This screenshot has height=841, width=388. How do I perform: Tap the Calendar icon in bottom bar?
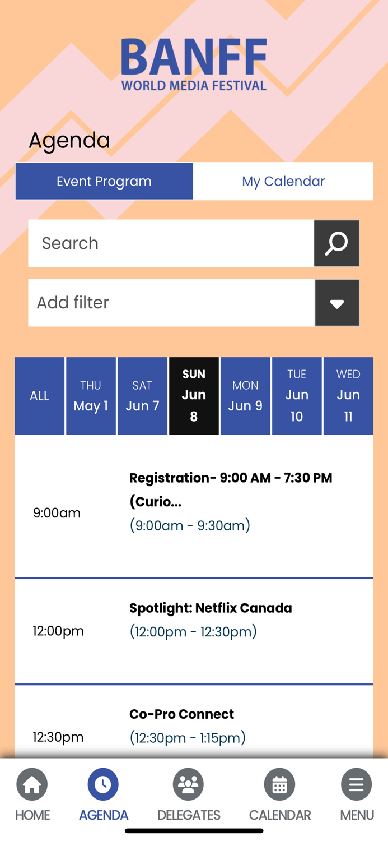[x=279, y=784]
